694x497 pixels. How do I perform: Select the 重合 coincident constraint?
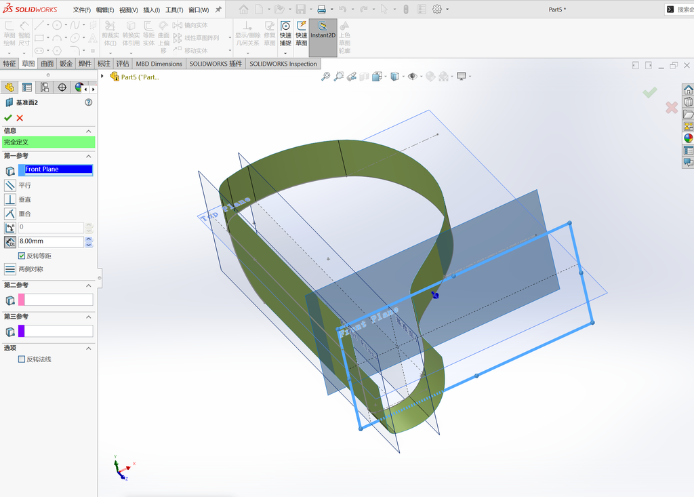click(9, 214)
